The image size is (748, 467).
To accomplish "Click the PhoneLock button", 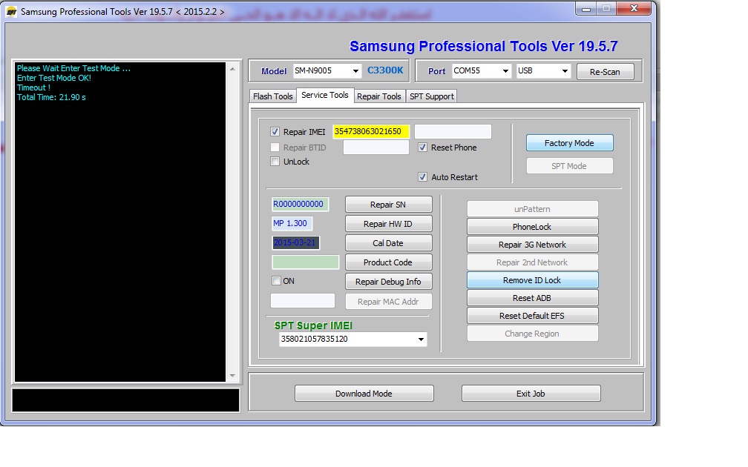I will pos(532,227).
